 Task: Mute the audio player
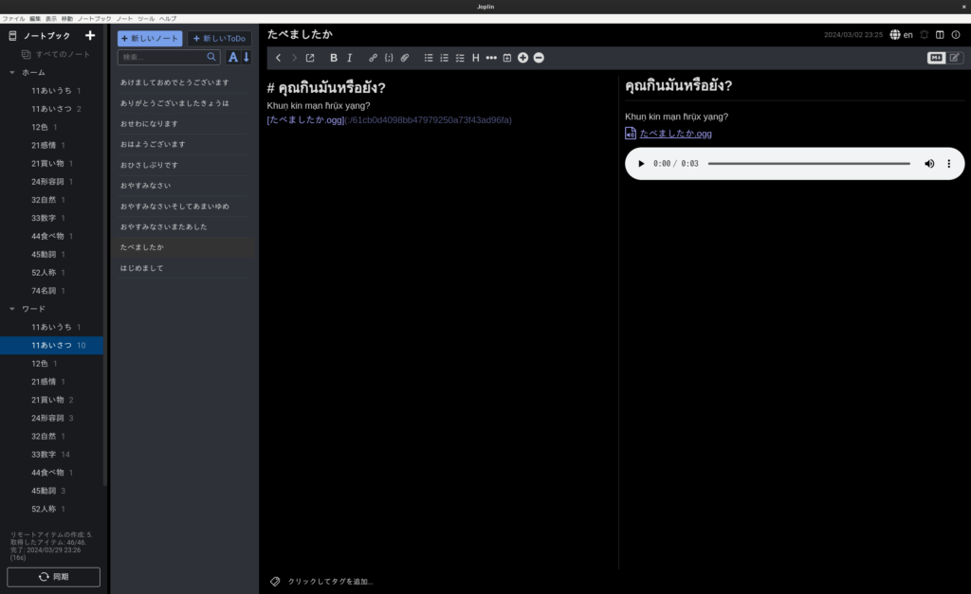pyautogui.click(x=929, y=163)
